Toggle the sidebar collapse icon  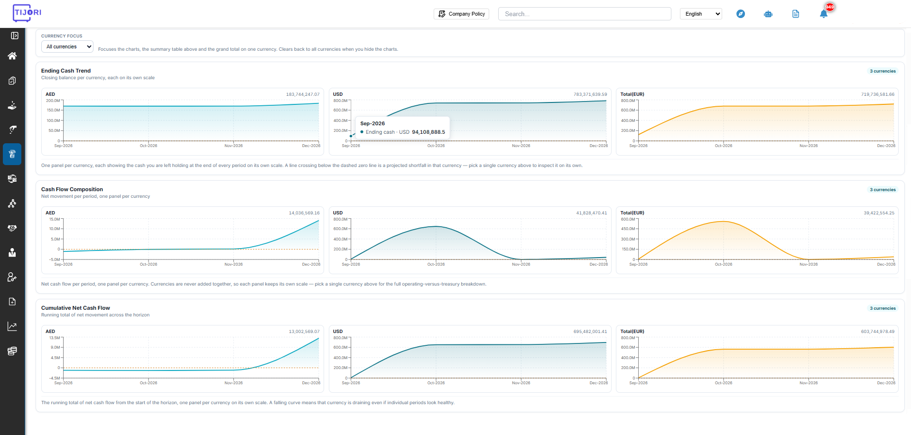click(x=14, y=36)
